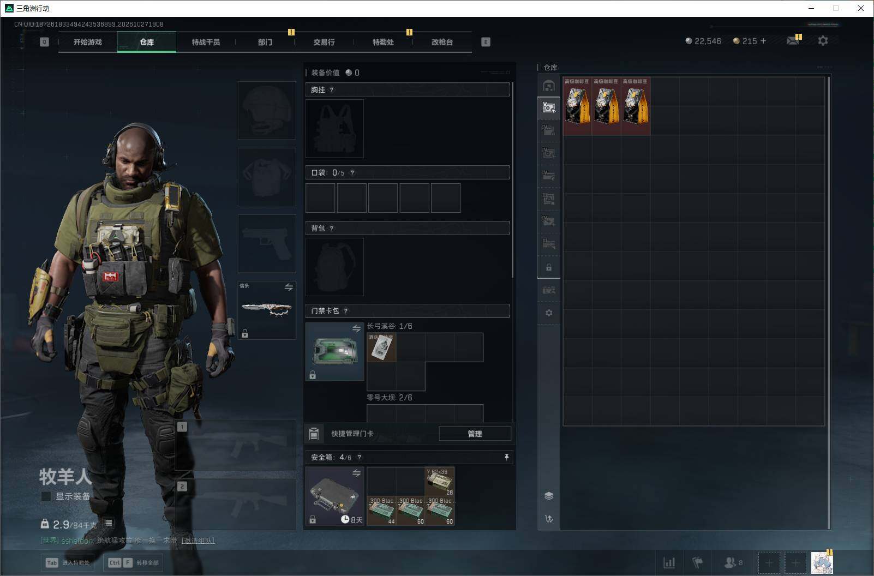Click the stack items layers icon
The width and height of the screenshot is (874, 576).
[549, 496]
